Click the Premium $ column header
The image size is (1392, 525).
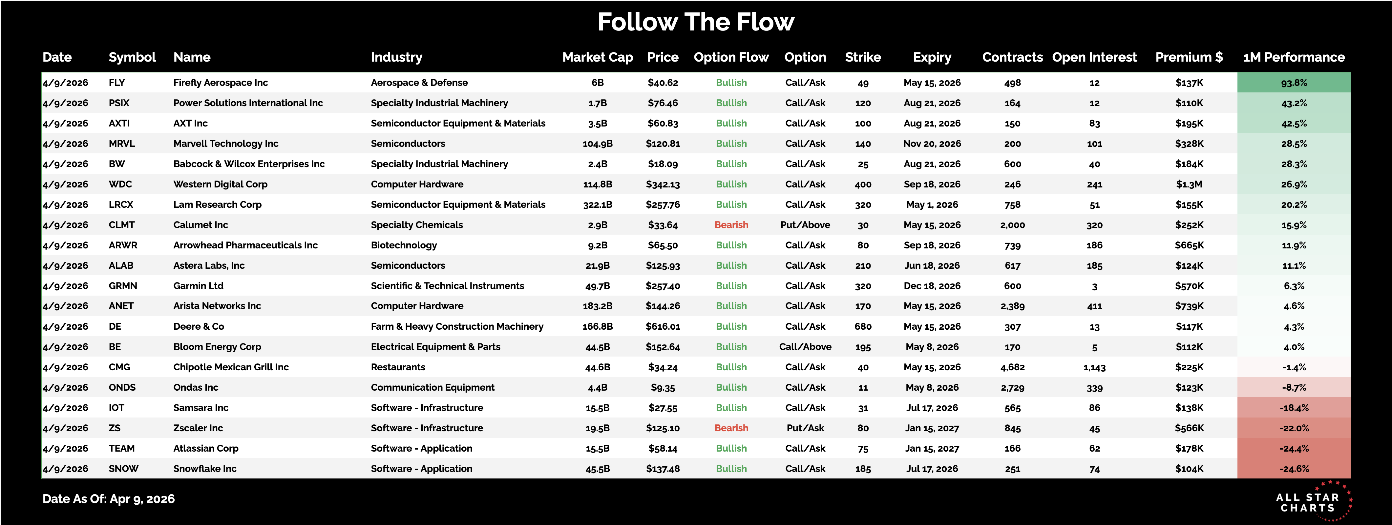[1189, 57]
